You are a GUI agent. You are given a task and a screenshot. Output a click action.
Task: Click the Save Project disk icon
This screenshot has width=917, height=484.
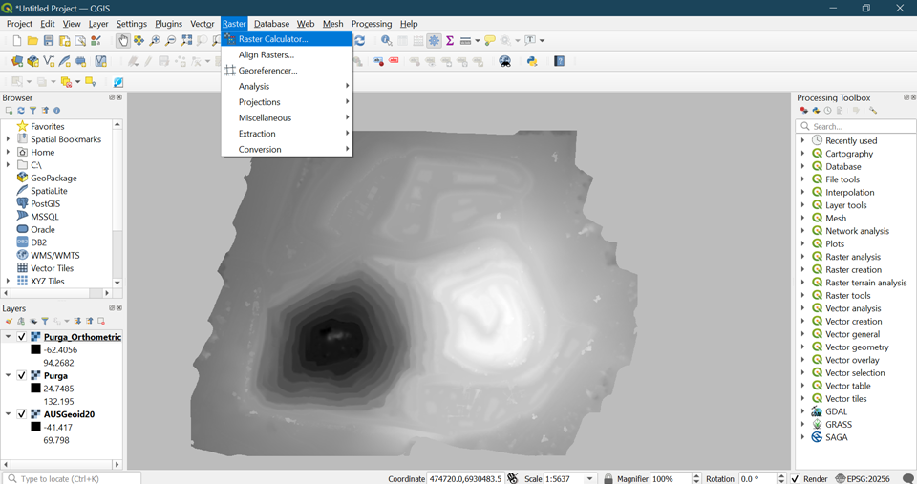pyautogui.click(x=49, y=41)
